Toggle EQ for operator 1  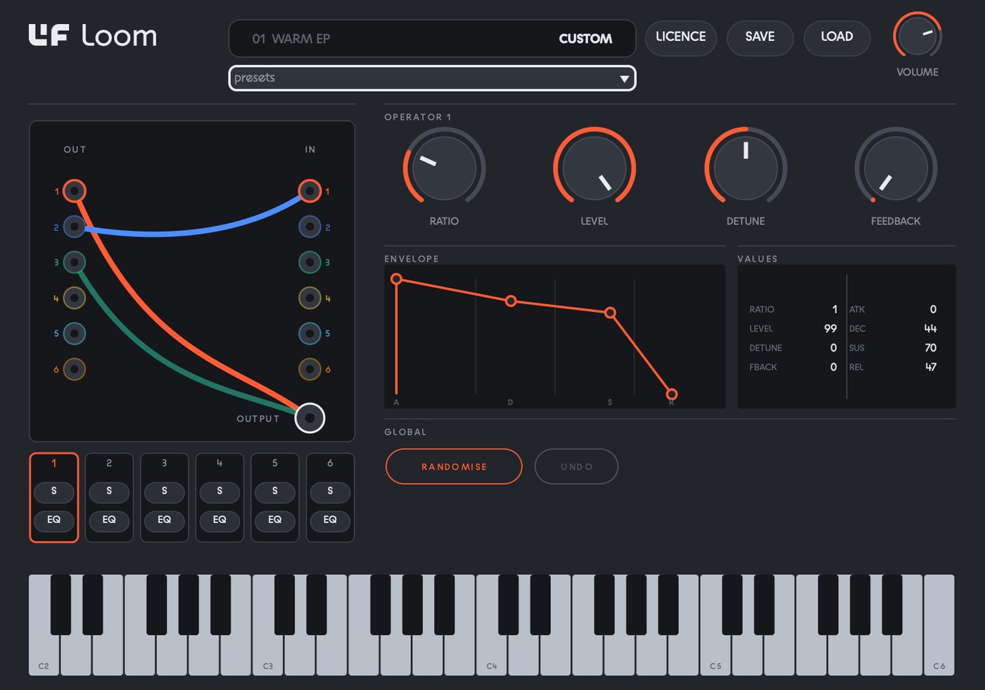click(54, 520)
